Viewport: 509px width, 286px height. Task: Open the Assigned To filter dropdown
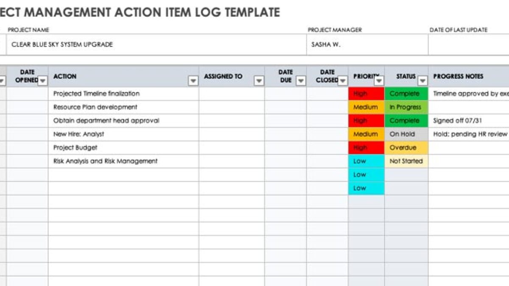(x=259, y=81)
